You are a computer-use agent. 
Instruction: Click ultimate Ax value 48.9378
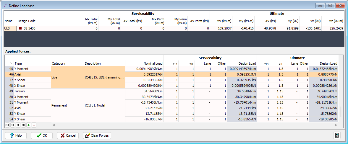266,28
